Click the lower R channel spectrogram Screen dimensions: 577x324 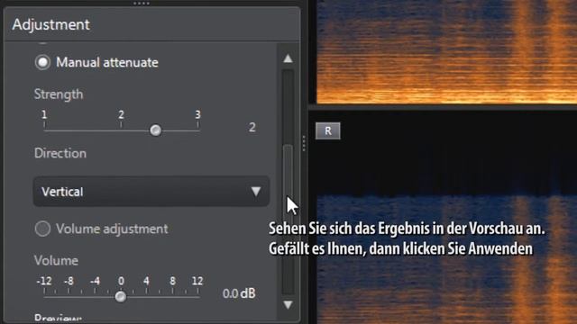coord(447,259)
